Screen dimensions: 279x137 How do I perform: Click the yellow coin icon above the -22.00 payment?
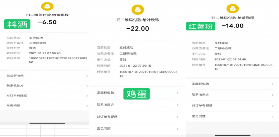pos(138,10)
